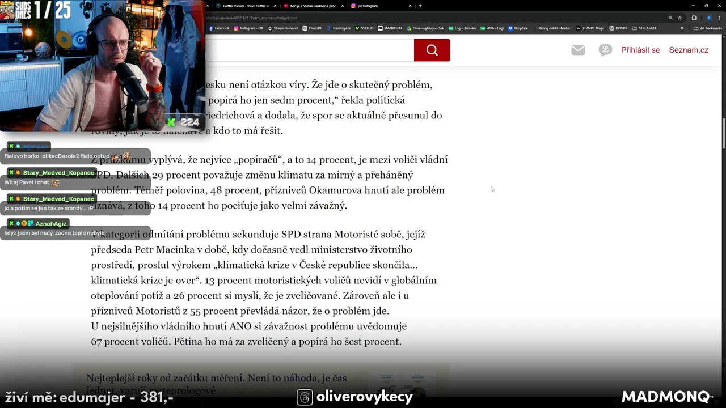This screenshot has height=408, width=726.
Task: Close the Kdo je Thomas Paulkner tab
Action: coord(343,6)
